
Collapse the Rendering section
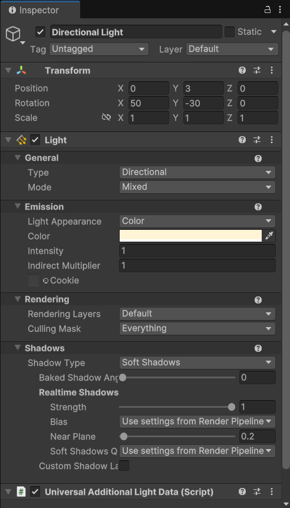pyautogui.click(x=18, y=299)
